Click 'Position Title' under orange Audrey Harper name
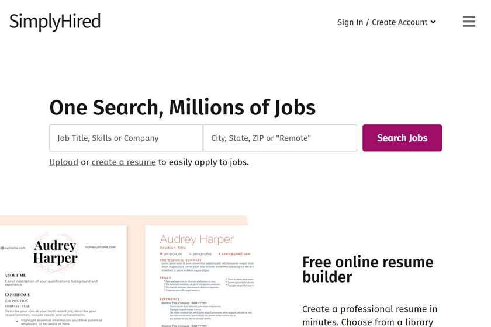491x327 pixels. point(172,248)
